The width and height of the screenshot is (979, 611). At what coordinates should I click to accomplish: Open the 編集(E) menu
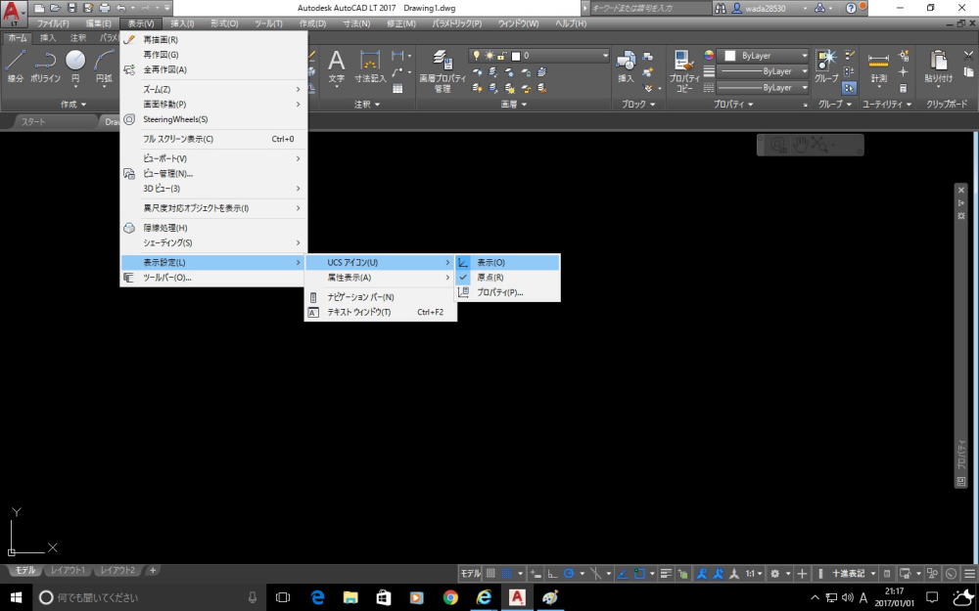pyautogui.click(x=98, y=23)
